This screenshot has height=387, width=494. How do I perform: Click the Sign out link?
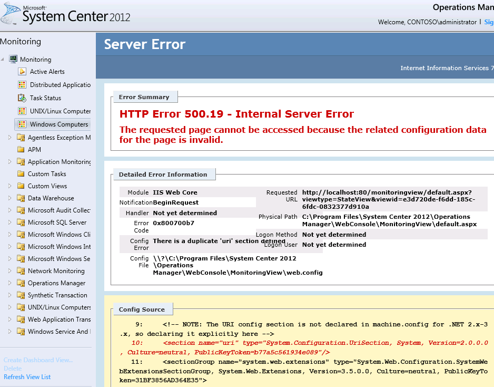coord(489,22)
